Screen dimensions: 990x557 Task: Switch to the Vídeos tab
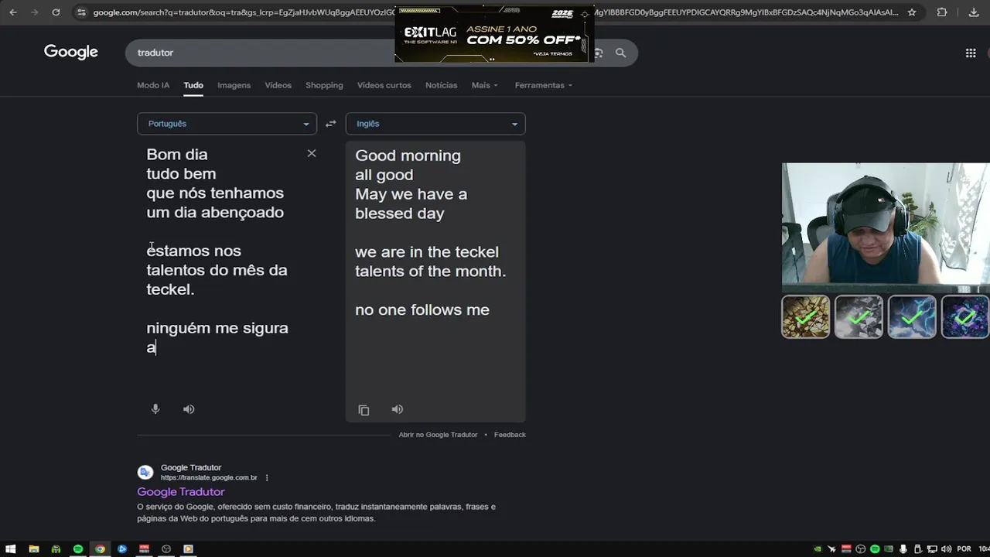point(278,85)
